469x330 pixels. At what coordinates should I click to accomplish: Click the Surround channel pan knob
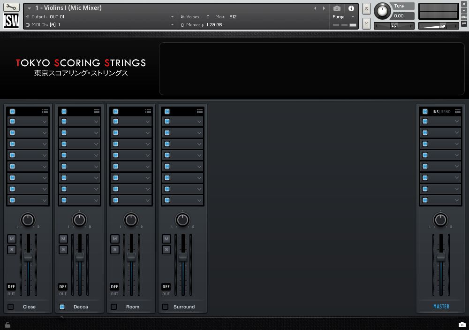click(182, 220)
